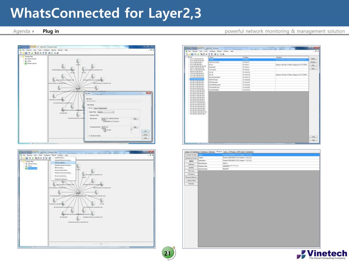Choose Asset Inventory from the Reports menu

click(x=59, y=158)
